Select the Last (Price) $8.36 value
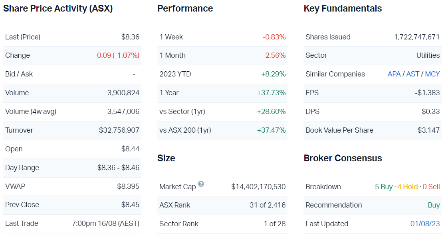The width and height of the screenshot is (448, 237). pos(130,37)
